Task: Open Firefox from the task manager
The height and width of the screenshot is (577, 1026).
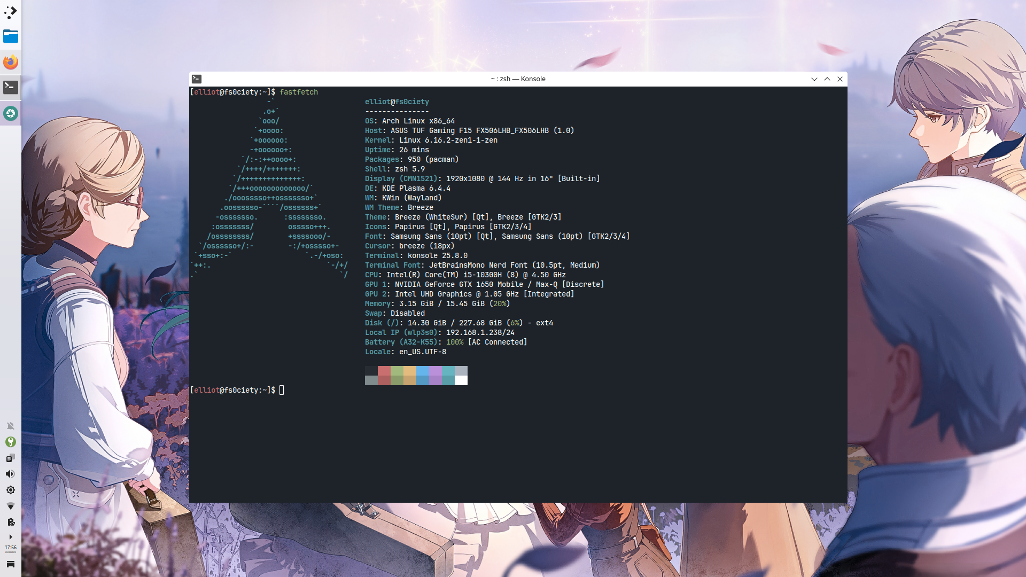Action: tap(11, 62)
